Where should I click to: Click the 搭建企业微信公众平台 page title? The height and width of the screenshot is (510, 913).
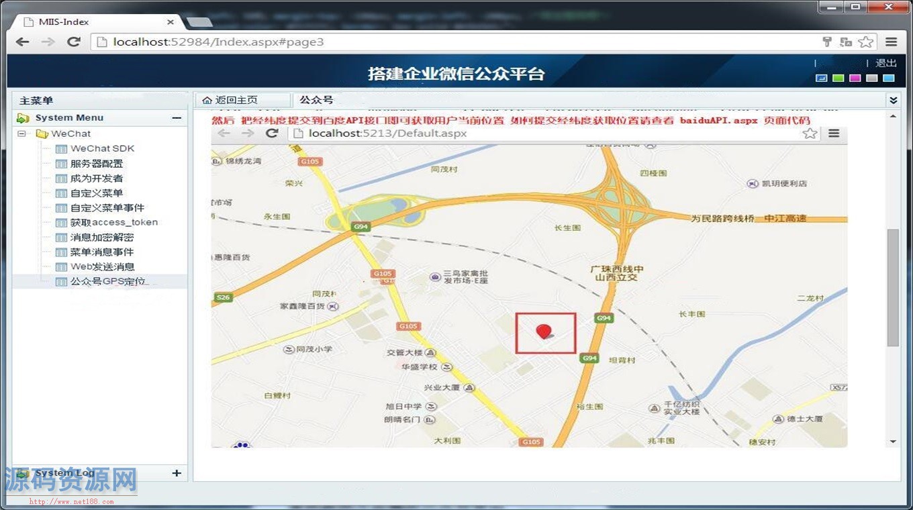[456, 74]
